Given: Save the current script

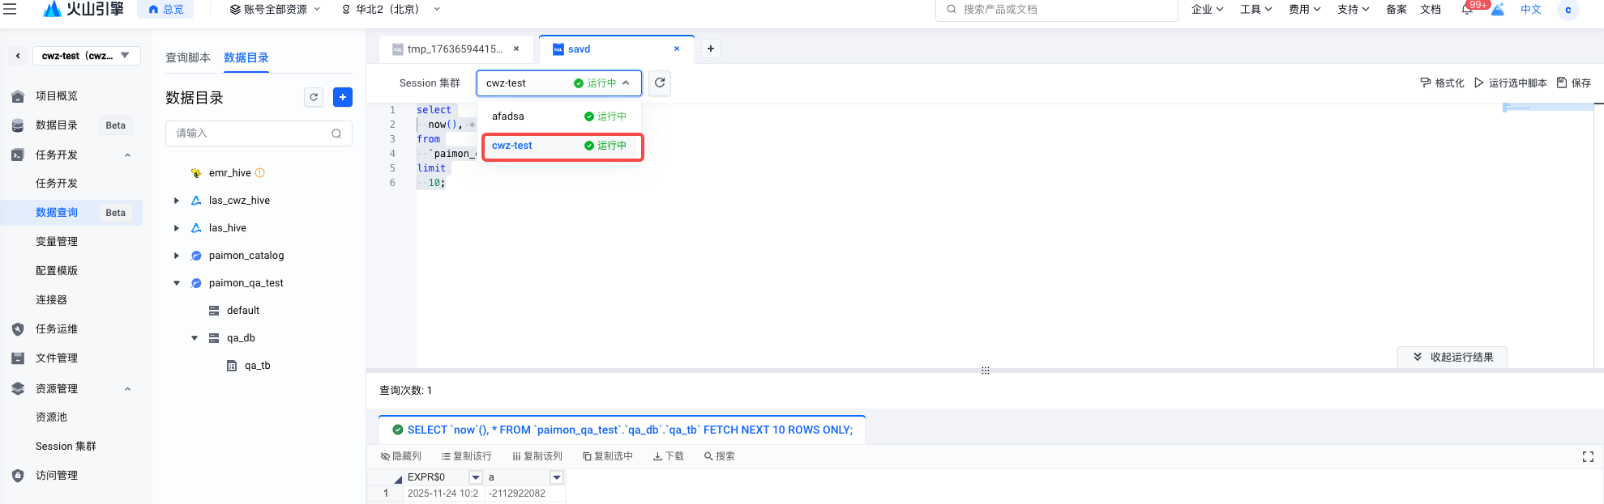Looking at the screenshot, I should click(1573, 83).
